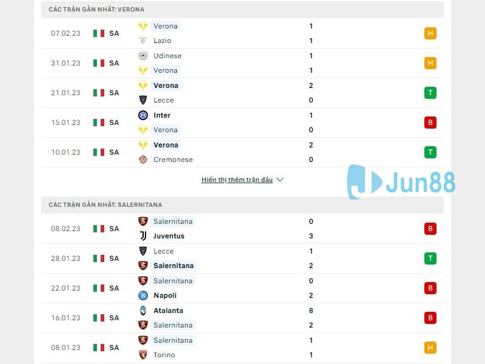The width and height of the screenshot is (485, 364).
Task: Click the Lecce club crest icon
Action: [x=141, y=100]
